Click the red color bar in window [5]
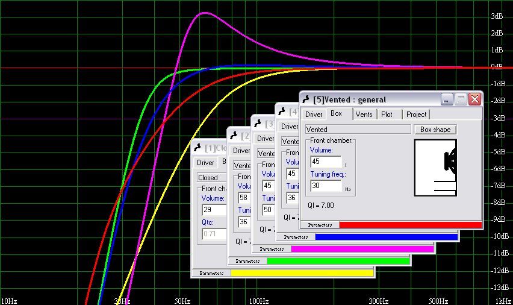This screenshot has width=513, height=305. click(x=410, y=225)
